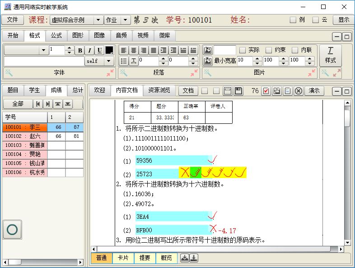The height and width of the screenshot is (268, 355).
Task: Click the lower image icon beside 最小宽高
Action: pos(208,61)
